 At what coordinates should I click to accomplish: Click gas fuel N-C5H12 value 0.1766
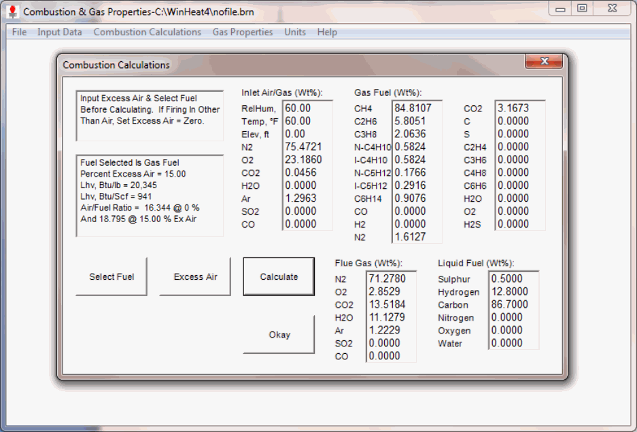[x=417, y=173]
